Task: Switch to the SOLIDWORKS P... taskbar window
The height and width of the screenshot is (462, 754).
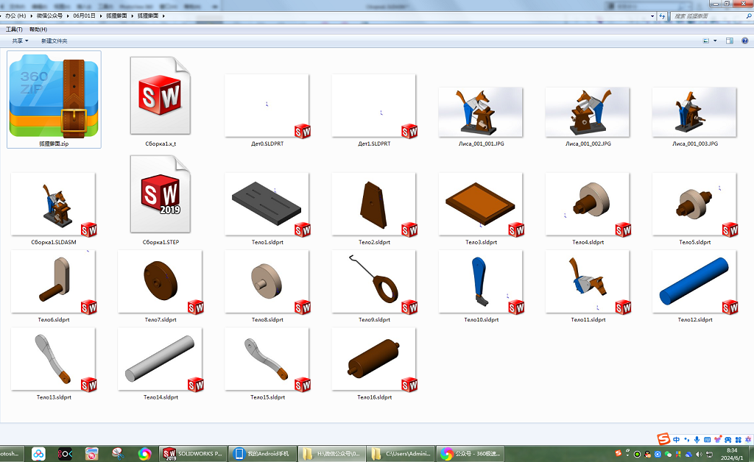Action: 192,453
